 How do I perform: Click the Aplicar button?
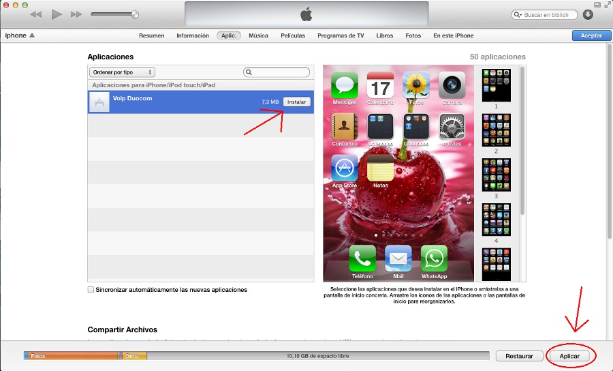pyautogui.click(x=569, y=356)
